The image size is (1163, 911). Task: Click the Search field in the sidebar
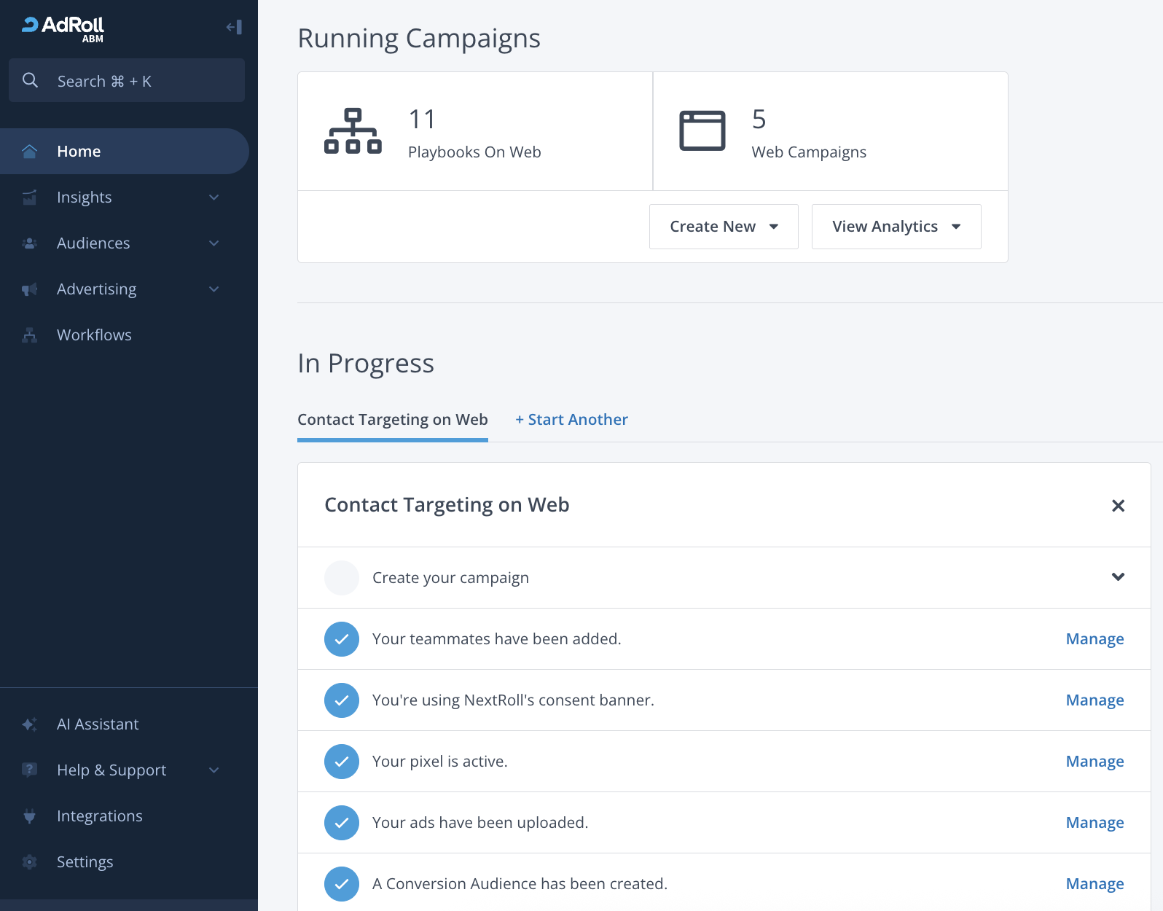[x=127, y=81]
